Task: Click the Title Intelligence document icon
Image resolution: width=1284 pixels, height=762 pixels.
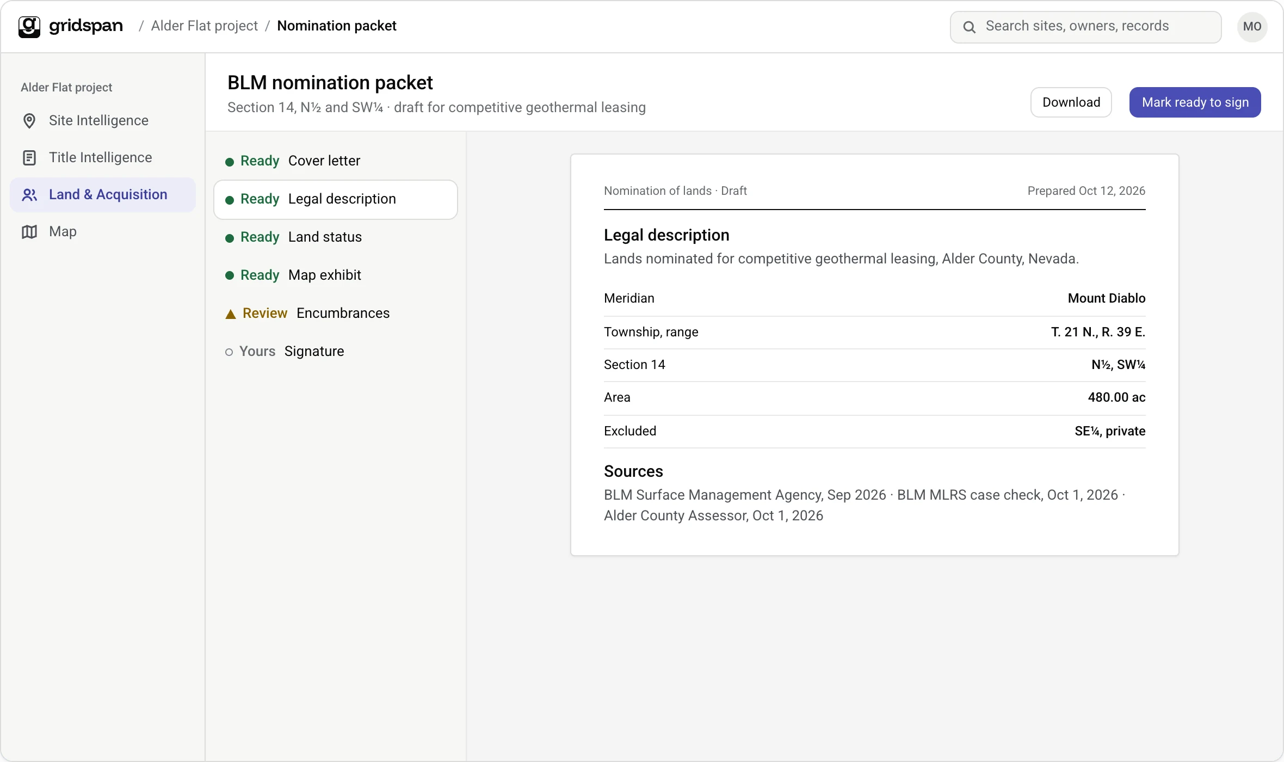Action: [x=29, y=158]
